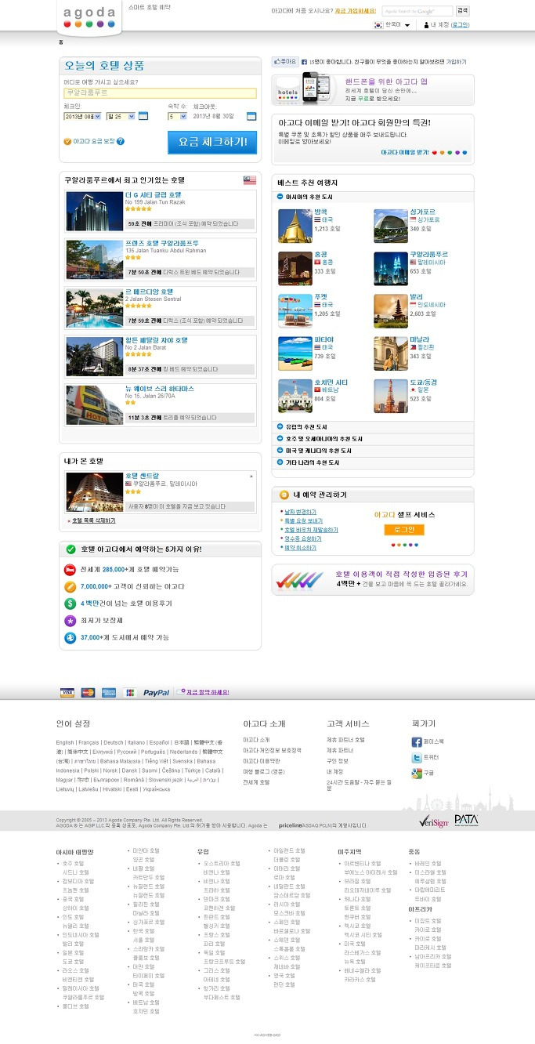Open the 홍콩 city thumbnail
Viewport: 535px width, 1044px height.
pos(295,268)
